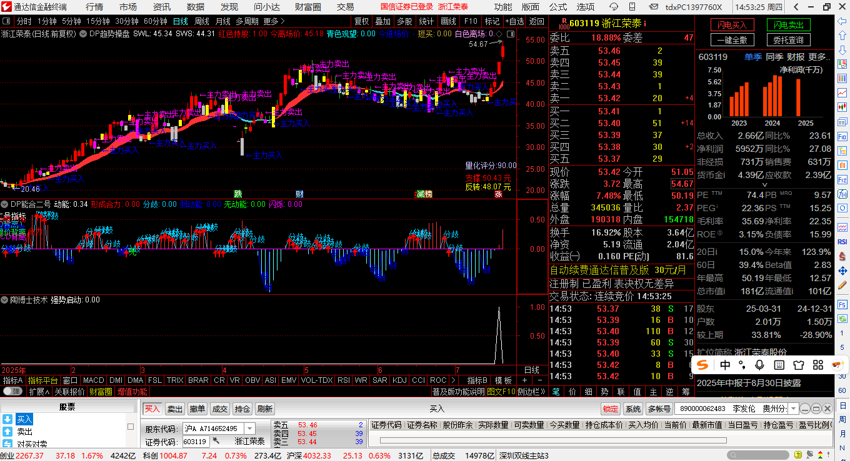Open the 资讯 menu

162,7
